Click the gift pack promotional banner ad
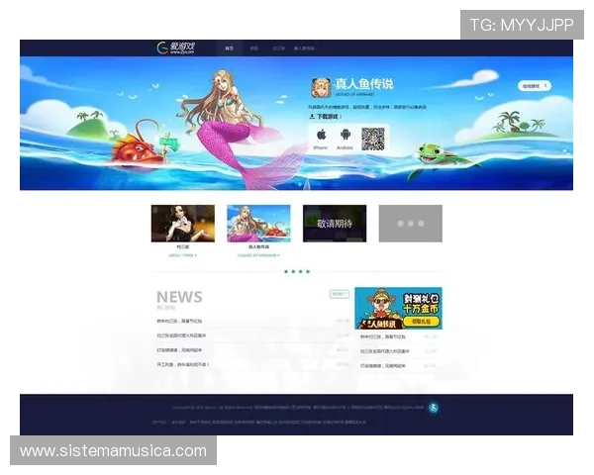 tap(398, 309)
